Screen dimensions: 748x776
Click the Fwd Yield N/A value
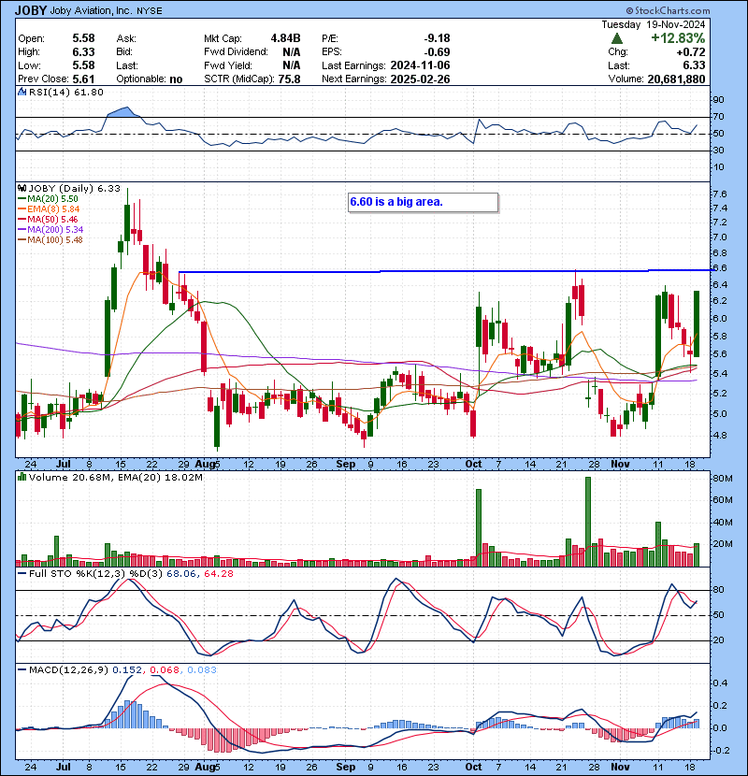[292, 65]
